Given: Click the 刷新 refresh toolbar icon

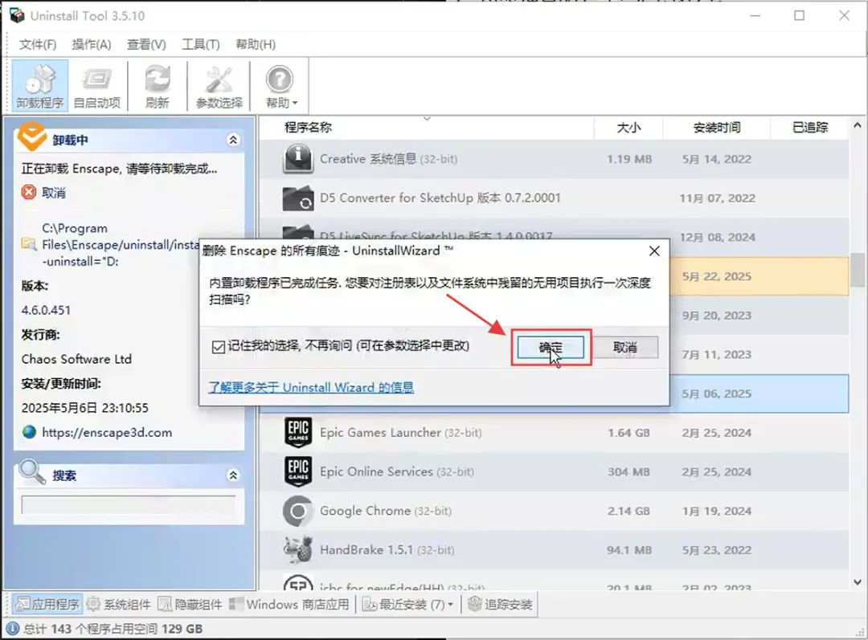Looking at the screenshot, I should 158,86.
